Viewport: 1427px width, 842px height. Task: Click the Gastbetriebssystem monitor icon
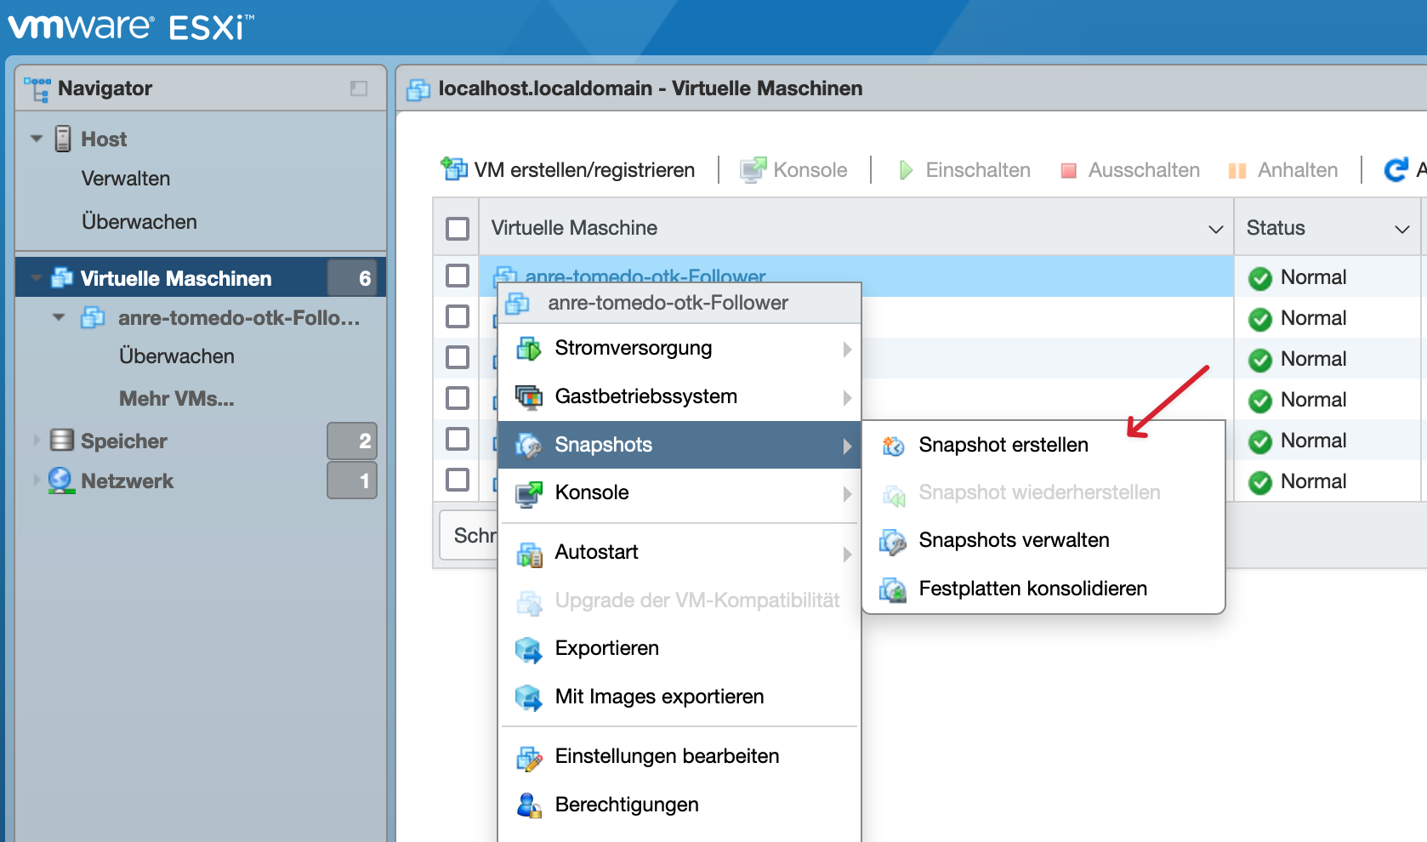(529, 397)
